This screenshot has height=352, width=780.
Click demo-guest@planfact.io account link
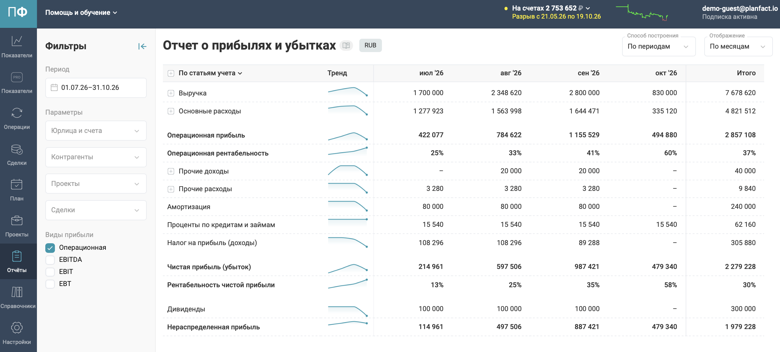point(740,8)
